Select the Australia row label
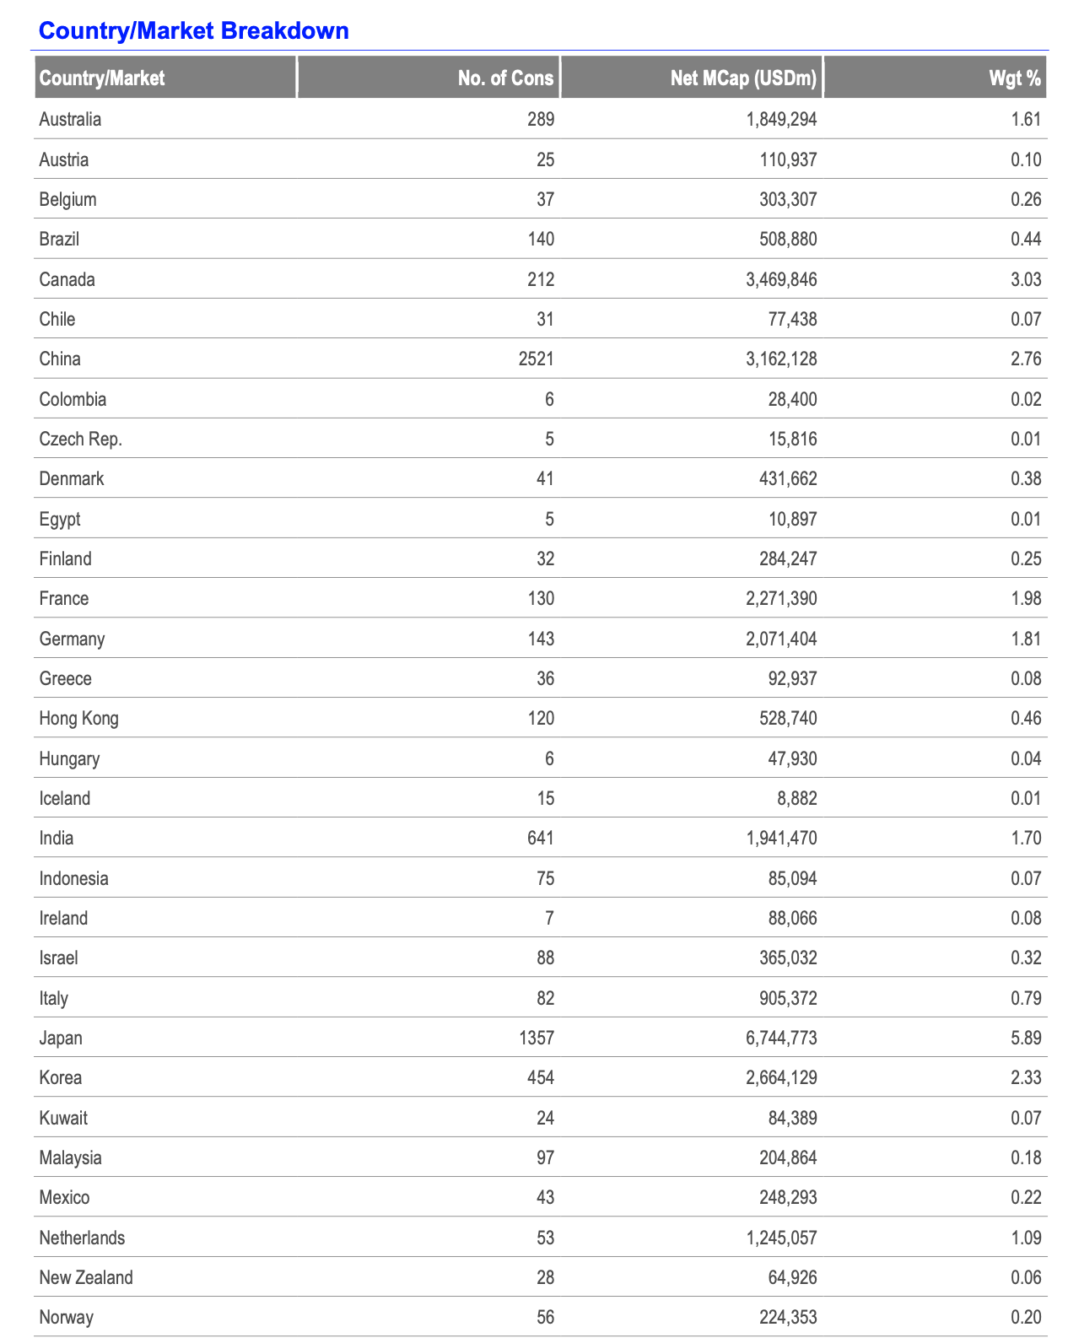1068x1338 pixels. [70, 119]
